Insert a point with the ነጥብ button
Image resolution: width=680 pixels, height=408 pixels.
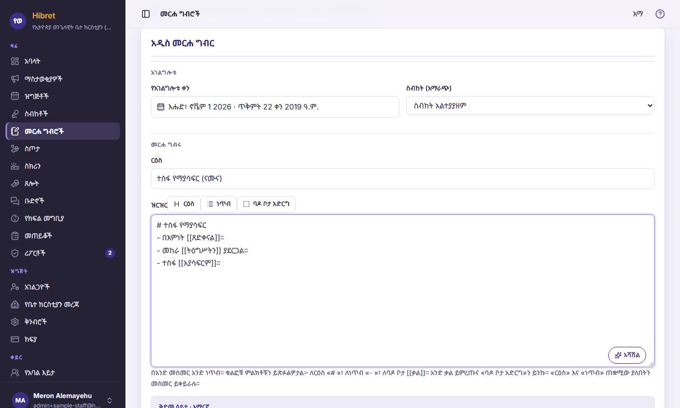[x=219, y=204]
